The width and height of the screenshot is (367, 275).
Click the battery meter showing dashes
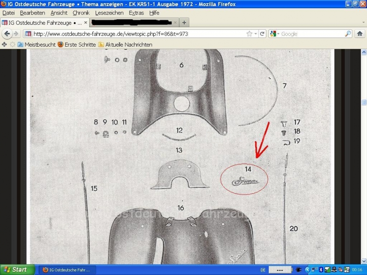[280, 270]
